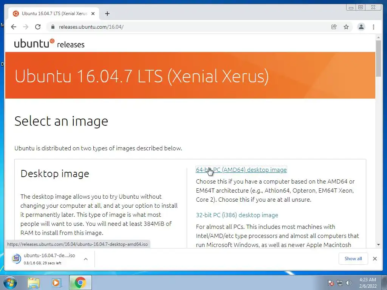Minimize the Chrome window
Screen dimensions: 387x290
click(351, 7)
